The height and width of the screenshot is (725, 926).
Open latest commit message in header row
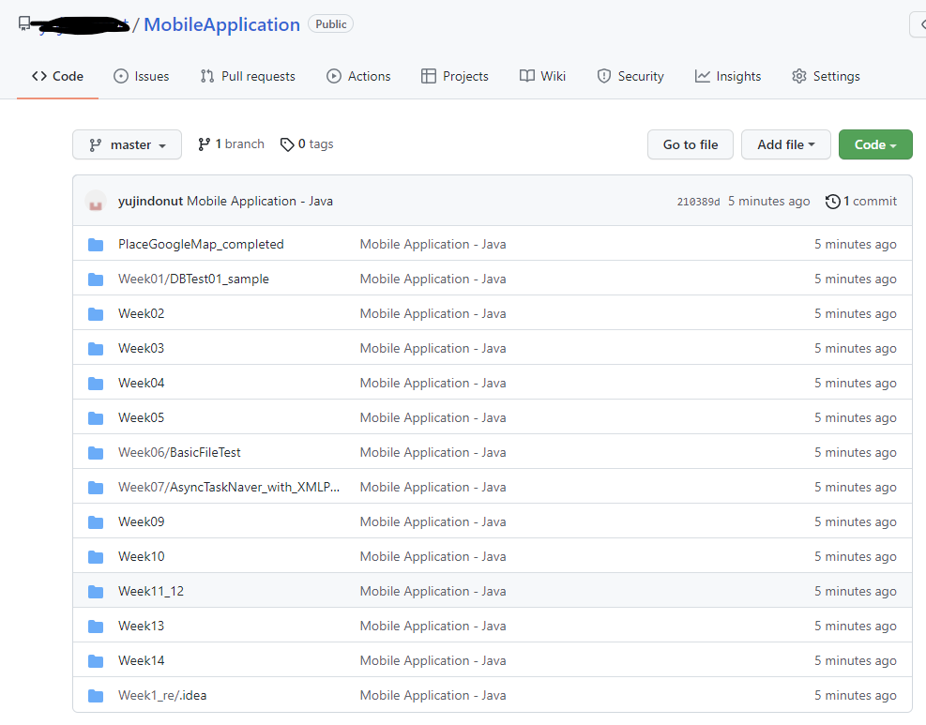(260, 202)
